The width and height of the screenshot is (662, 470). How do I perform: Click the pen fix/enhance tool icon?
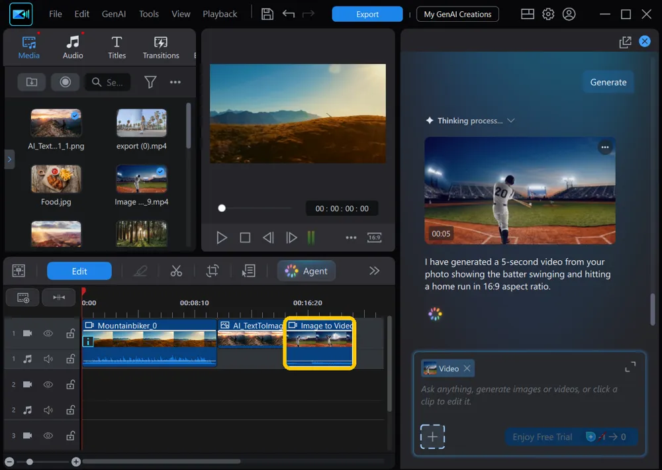(x=140, y=271)
